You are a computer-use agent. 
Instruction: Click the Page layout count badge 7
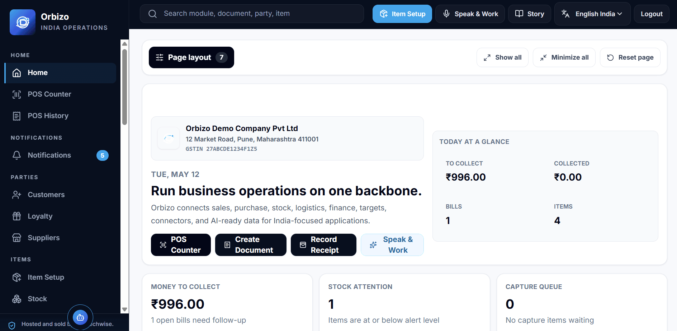[222, 57]
